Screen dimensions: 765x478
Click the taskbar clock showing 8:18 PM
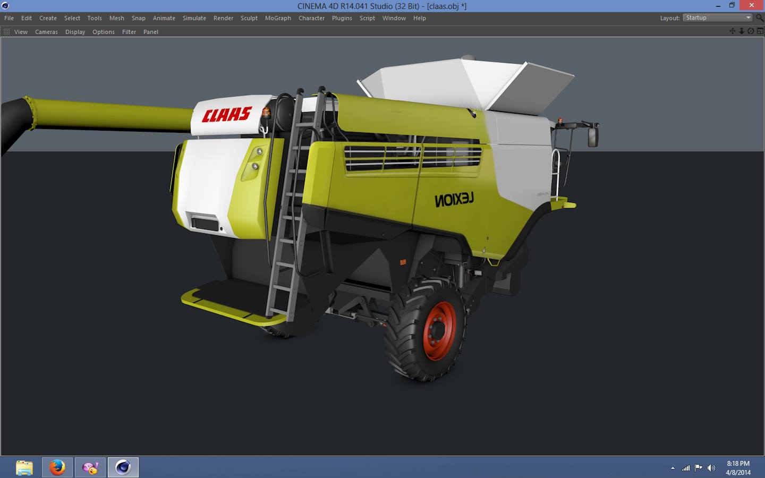pyautogui.click(x=738, y=468)
